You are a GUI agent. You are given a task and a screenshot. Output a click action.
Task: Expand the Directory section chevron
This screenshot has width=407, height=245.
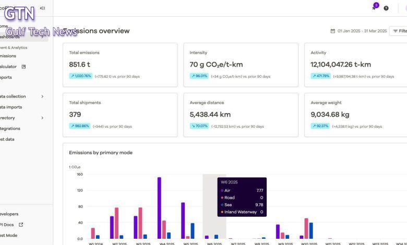click(42, 118)
